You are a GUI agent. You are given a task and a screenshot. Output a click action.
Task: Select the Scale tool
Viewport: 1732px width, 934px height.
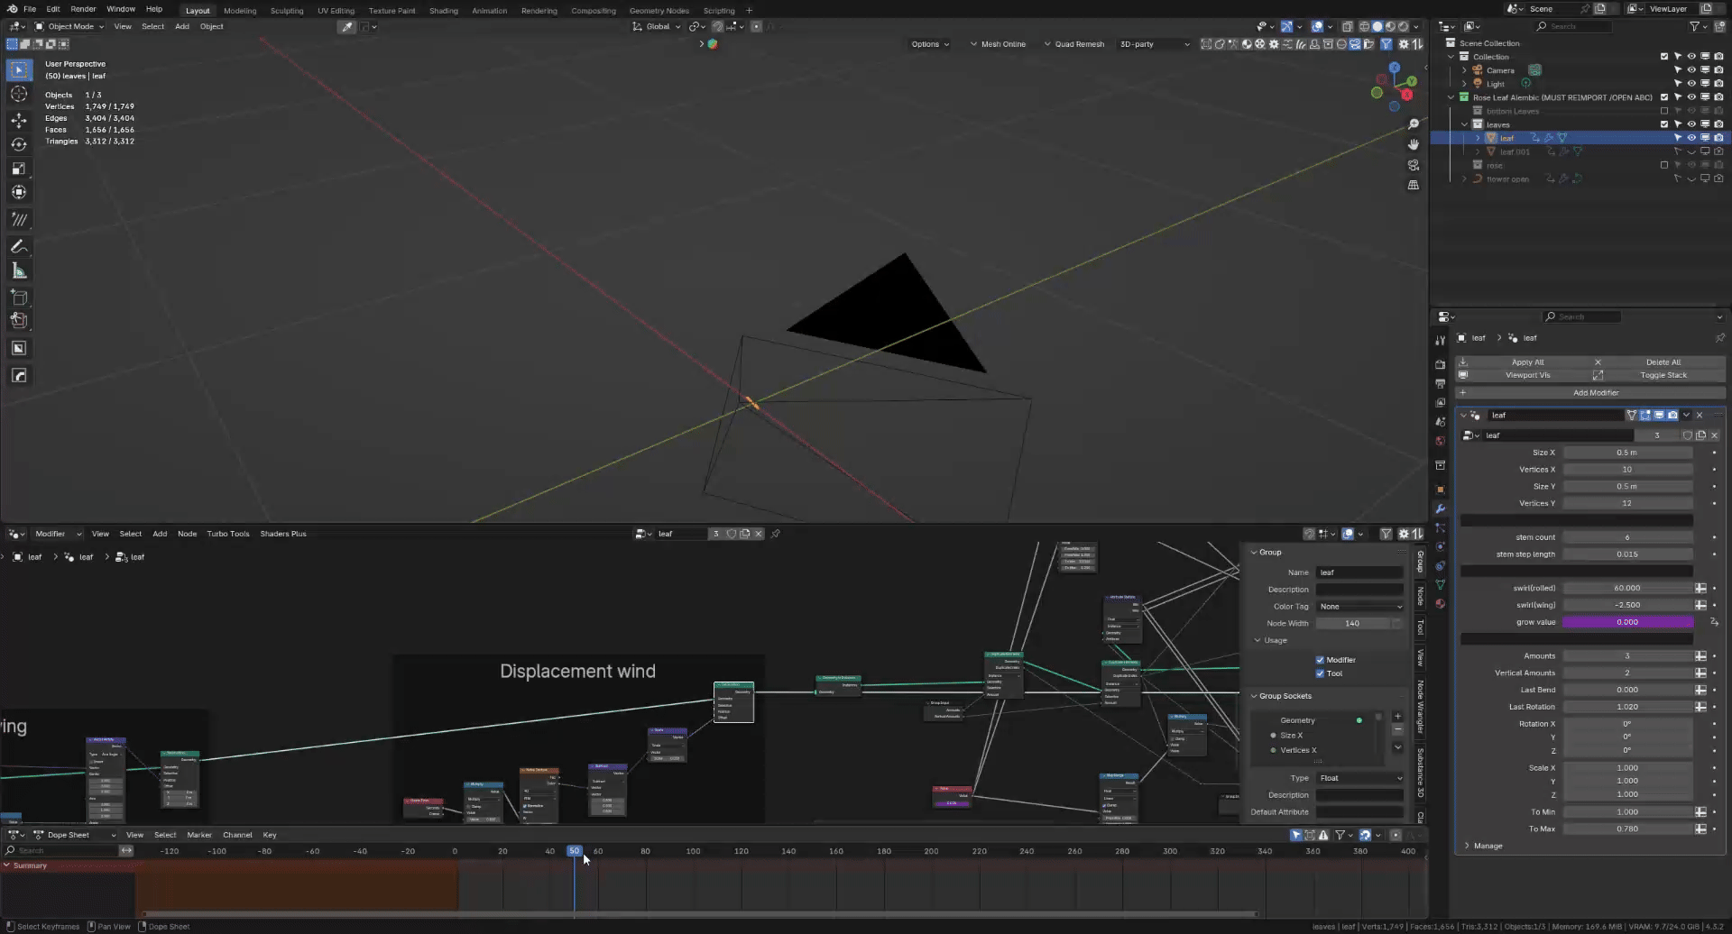19,169
